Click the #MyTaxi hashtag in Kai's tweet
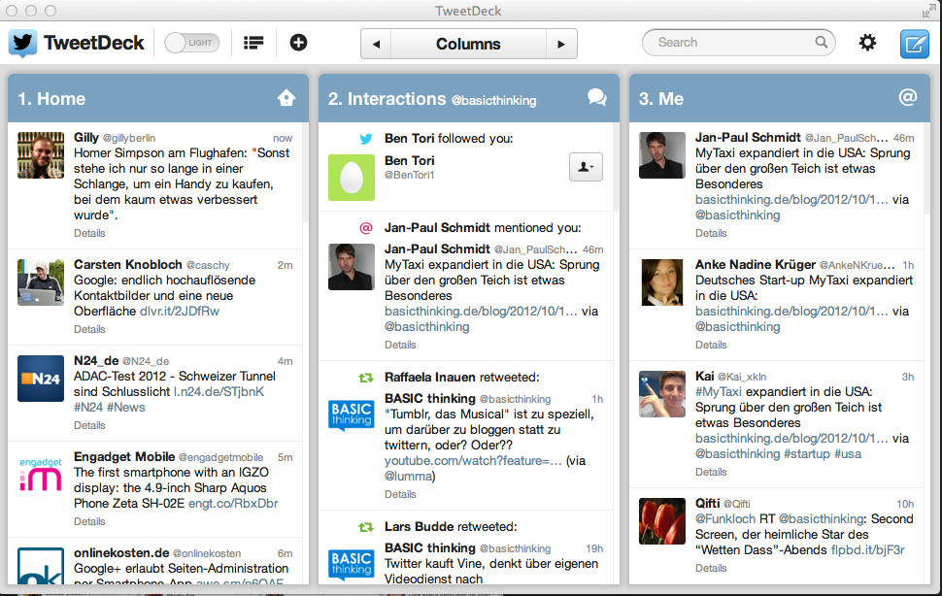The width and height of the screenshot is (942, 596). (x=718, y=392)
